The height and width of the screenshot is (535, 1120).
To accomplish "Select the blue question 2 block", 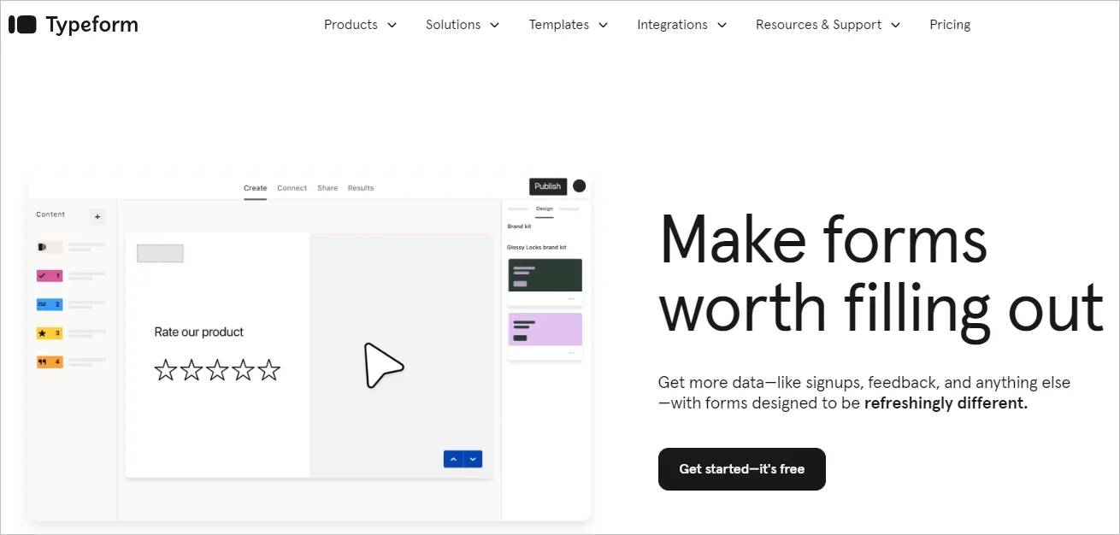I will (x=50, y=304).
